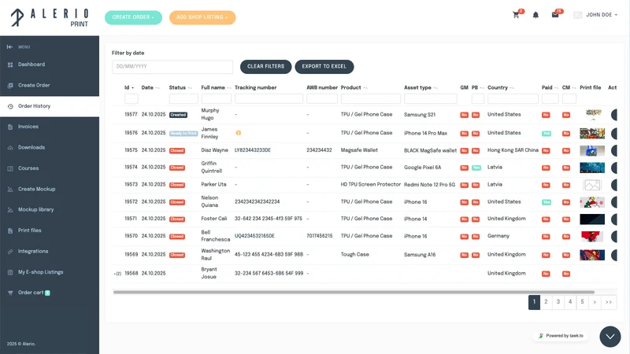Go to next page arrow

595,302
